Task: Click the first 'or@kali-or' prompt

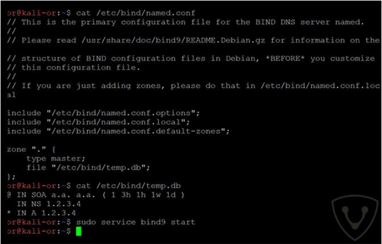Action: [32, 13]
